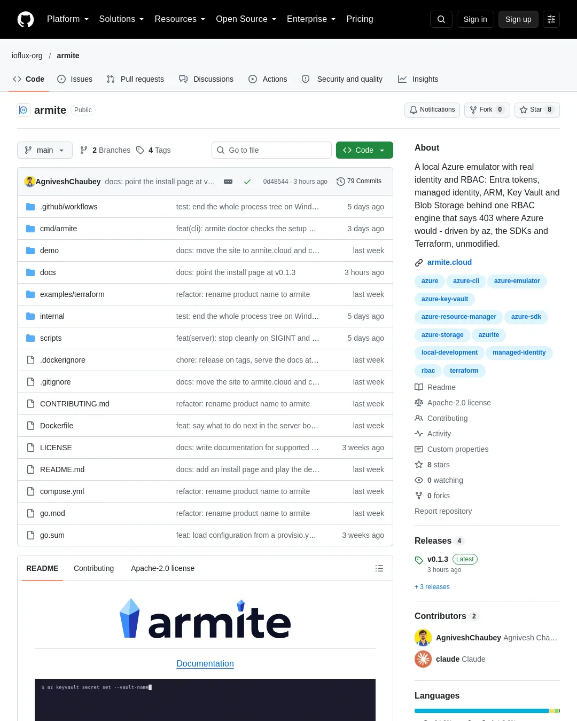This screenshot has width=577, height=721.
Task: Select the Contributing README tab
Action: (93, 568)
